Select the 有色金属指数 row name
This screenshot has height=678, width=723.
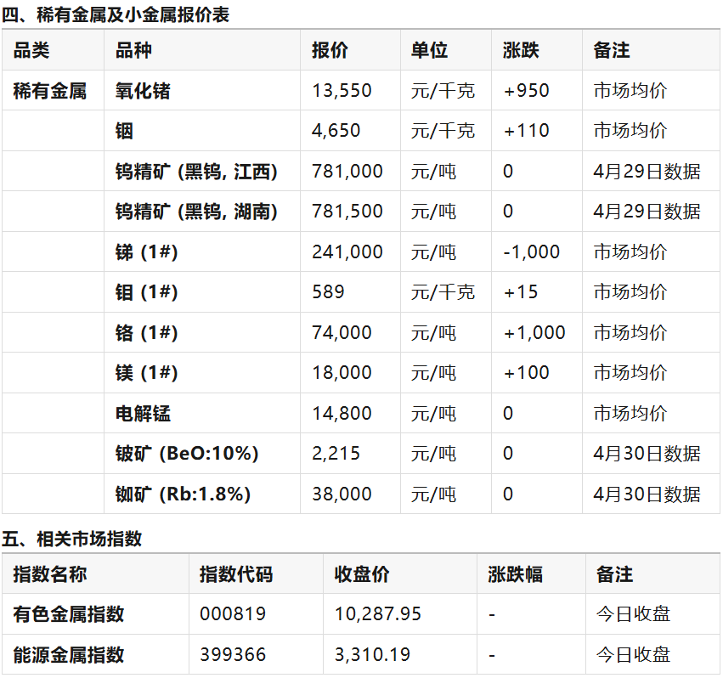(x=69, y=614)
